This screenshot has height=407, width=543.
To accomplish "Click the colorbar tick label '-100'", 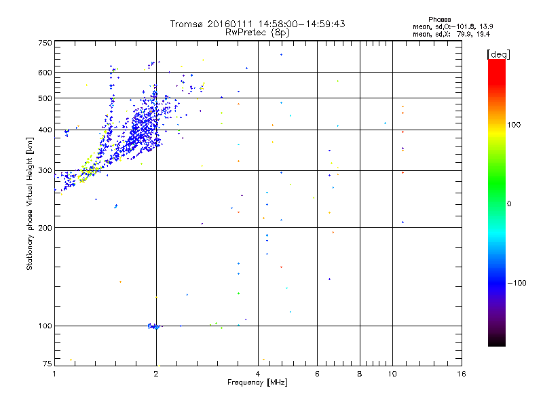I will pos(517,283).
